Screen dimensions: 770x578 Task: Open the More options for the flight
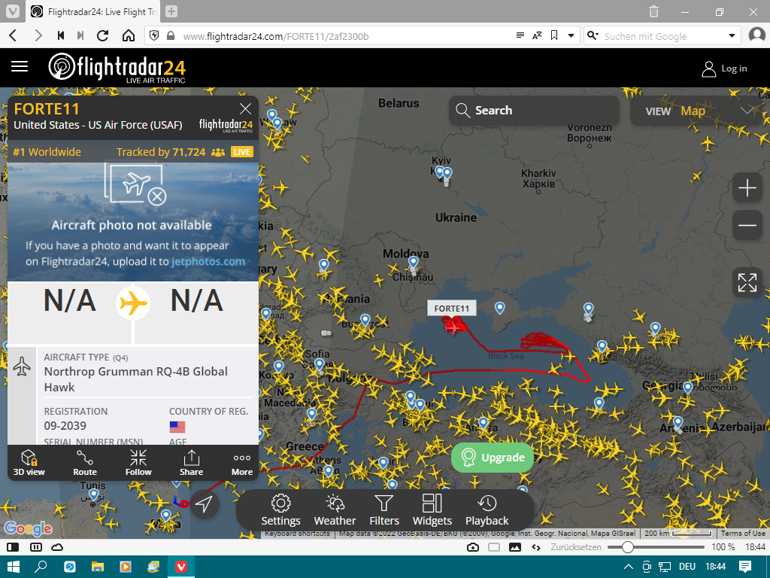click(242, 463)
